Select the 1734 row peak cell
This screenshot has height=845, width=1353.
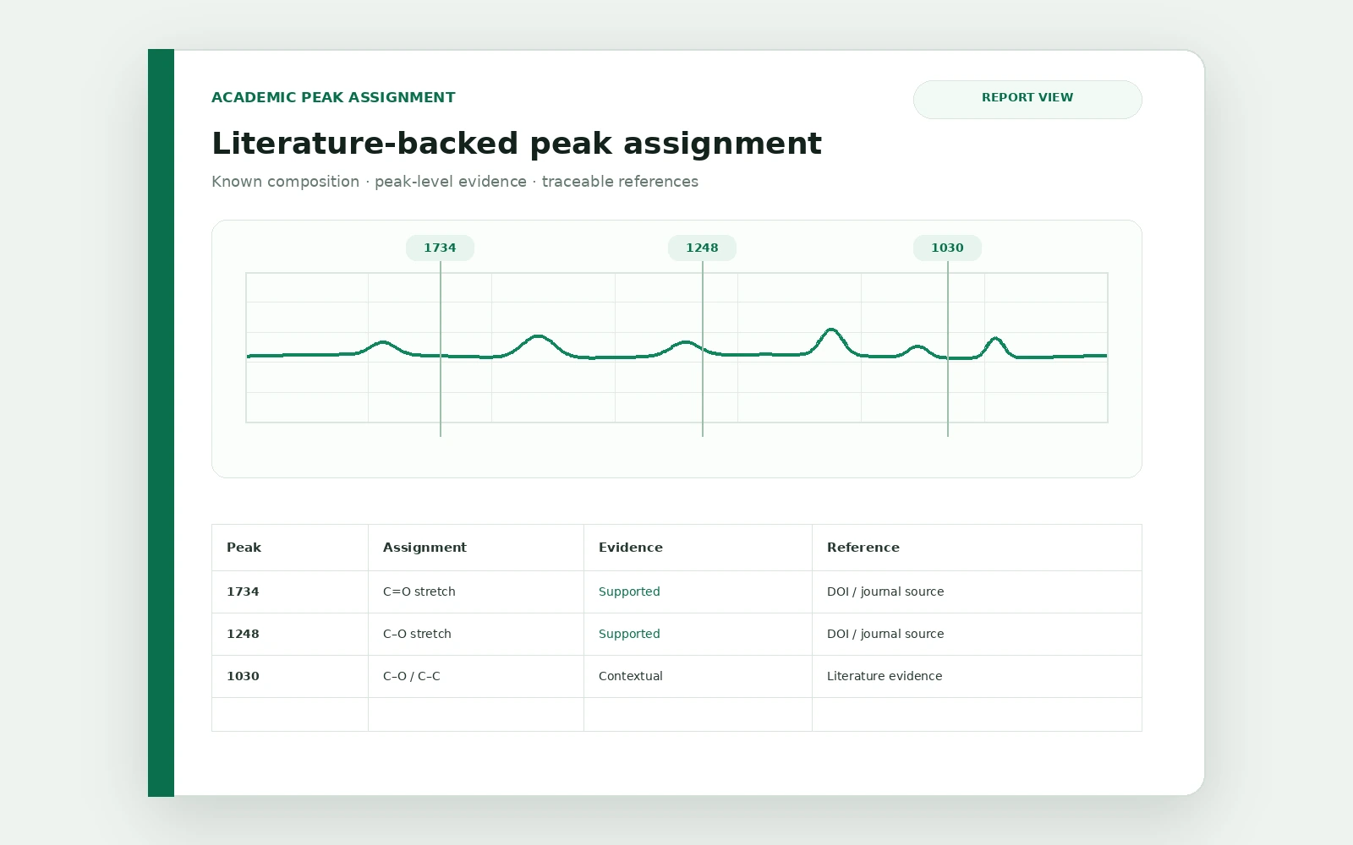tap(290, 592)
